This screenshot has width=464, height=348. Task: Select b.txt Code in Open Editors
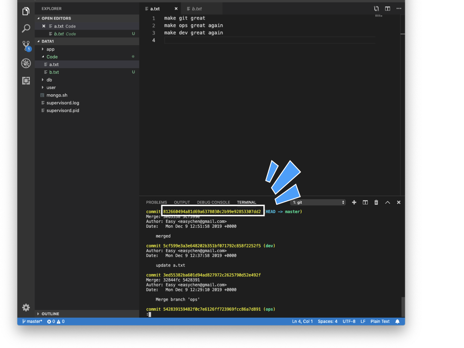coord(87,34)
